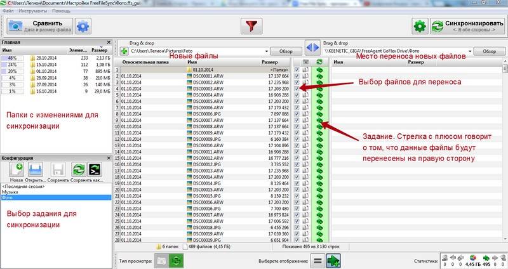Open configuration with Открыть icon
Viewport: 508px width, 269px height.
[x=36, y=169]
